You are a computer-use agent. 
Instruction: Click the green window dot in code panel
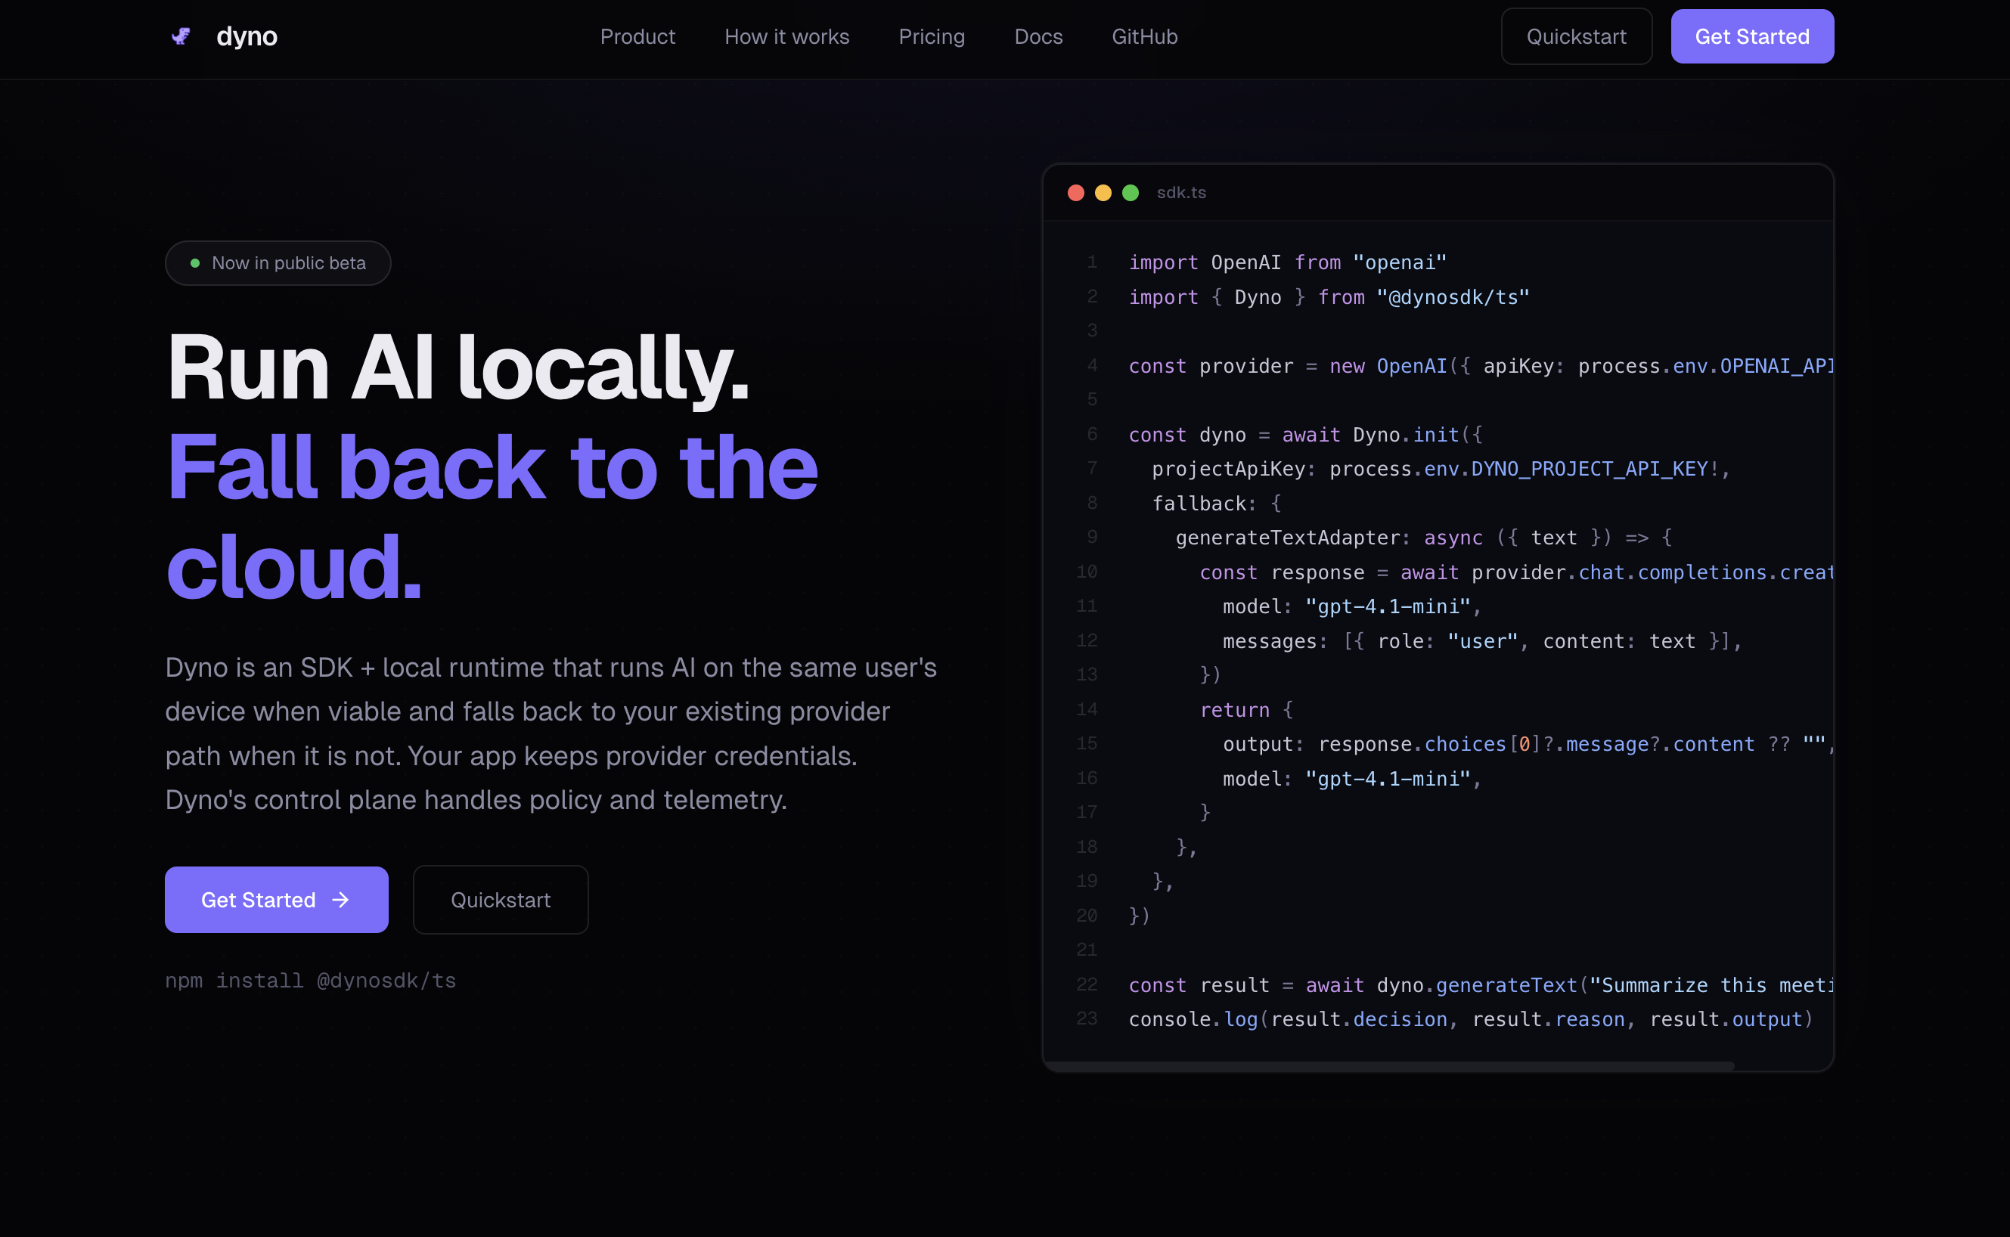[x=1130, y=192]
